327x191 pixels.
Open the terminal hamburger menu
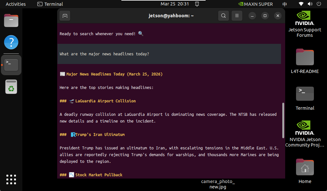[x=237, y=16]
